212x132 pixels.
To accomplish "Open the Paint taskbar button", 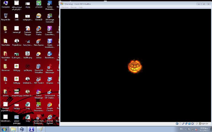I will [41, 129].
